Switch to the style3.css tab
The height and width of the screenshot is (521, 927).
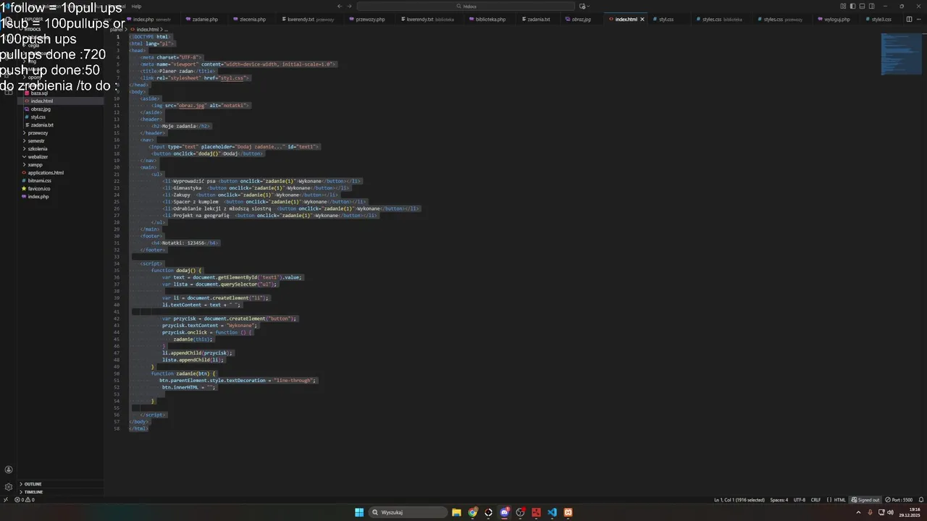point(881,19)
